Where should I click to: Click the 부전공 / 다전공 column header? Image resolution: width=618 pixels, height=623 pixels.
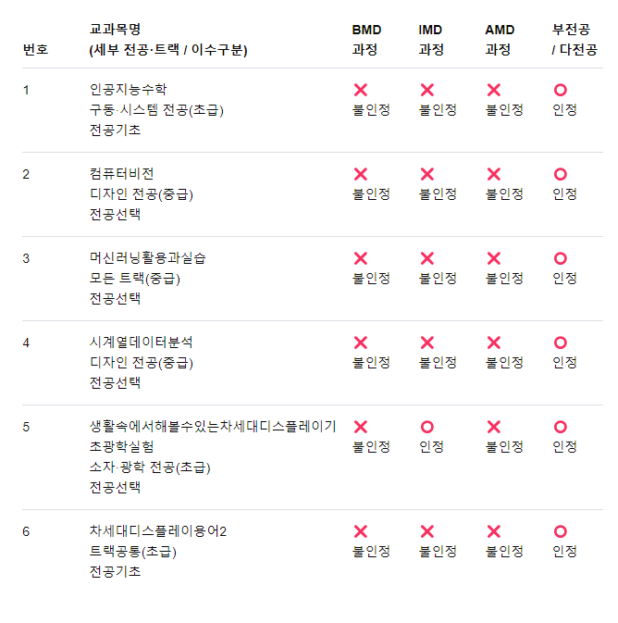click(575, 40)
